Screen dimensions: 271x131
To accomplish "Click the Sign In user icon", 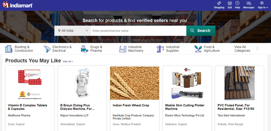I will [262, 3].
